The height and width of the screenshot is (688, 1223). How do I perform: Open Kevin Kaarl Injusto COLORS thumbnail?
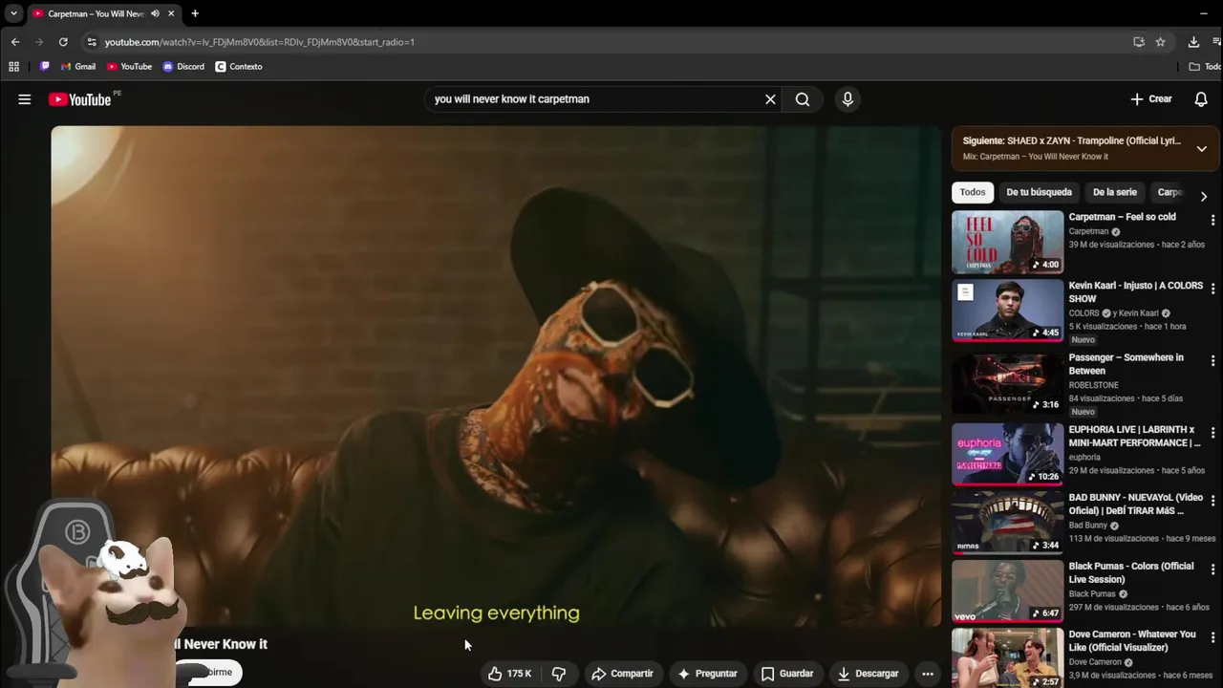point(1007,311)
